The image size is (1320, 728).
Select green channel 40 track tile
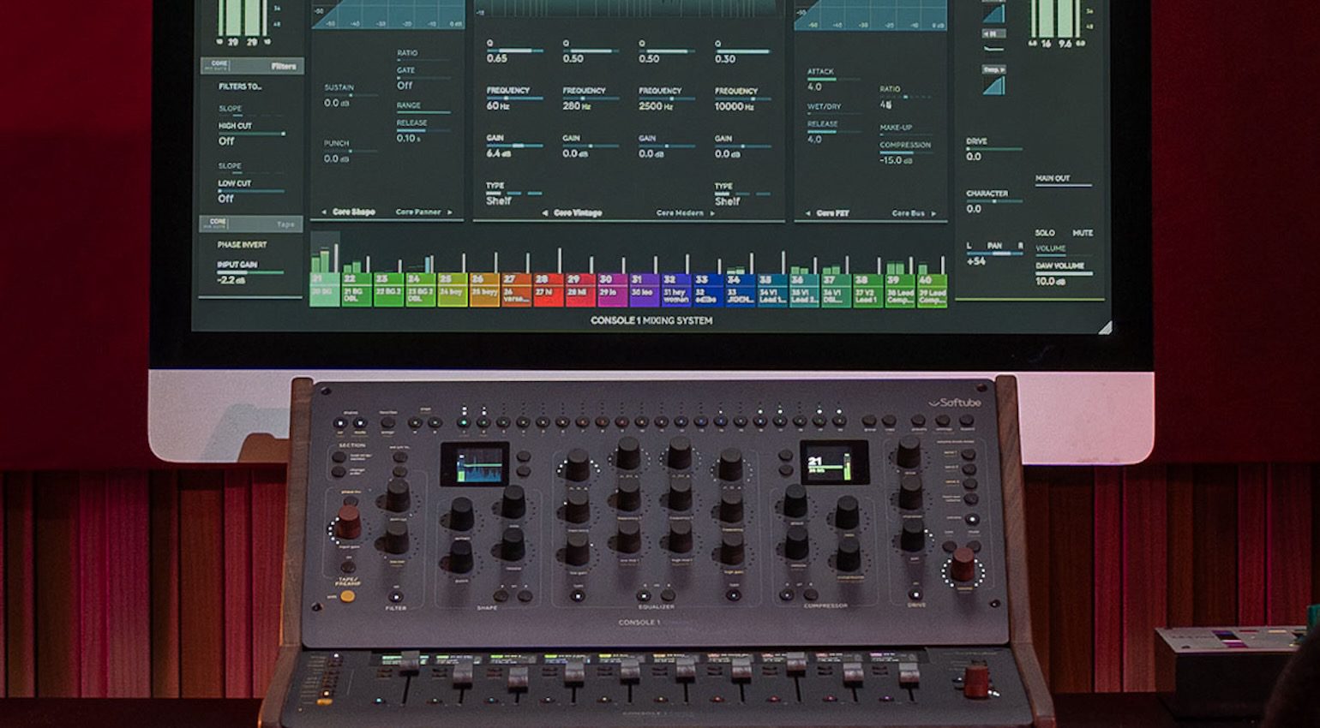point(932,289)
